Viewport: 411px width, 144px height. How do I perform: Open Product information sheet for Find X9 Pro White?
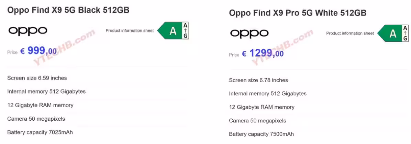[350, 33]
